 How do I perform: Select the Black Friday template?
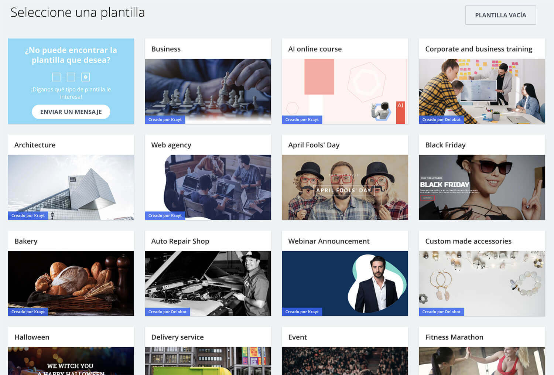pos(482,187)
